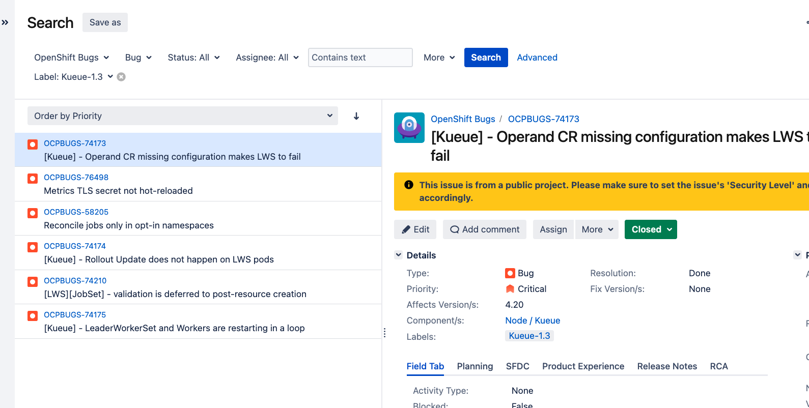This screenshot has width=809, height=408.
Task: Remove the Kueue-1.3 label filter
Action: (x=121, y=77)
